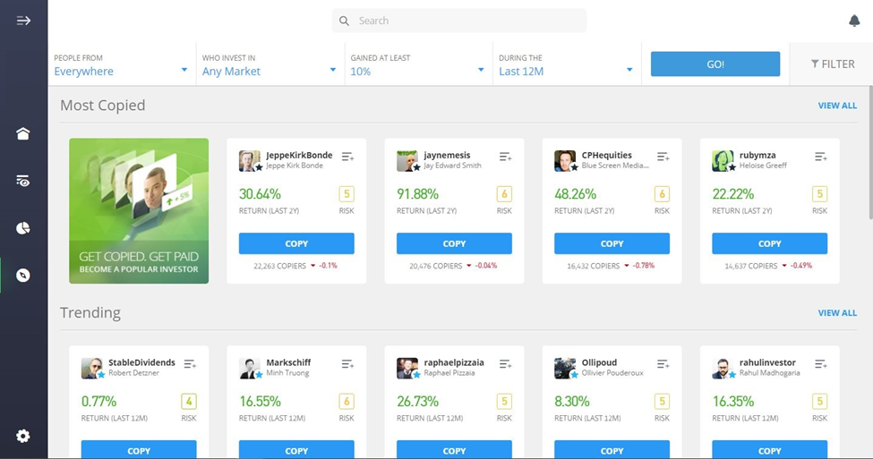Click the 22,263 COPIERS text
The height and width of the screenshot is (459, 873).
[x=279, y=266]
